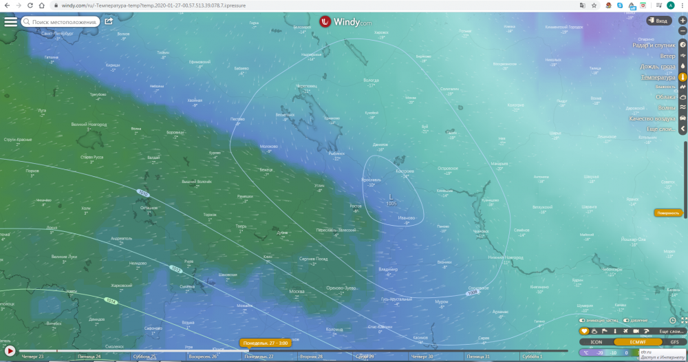Select 'Вторник 28' on the timeline
This screenshot has width=688, height=362.
coord(311,356)
